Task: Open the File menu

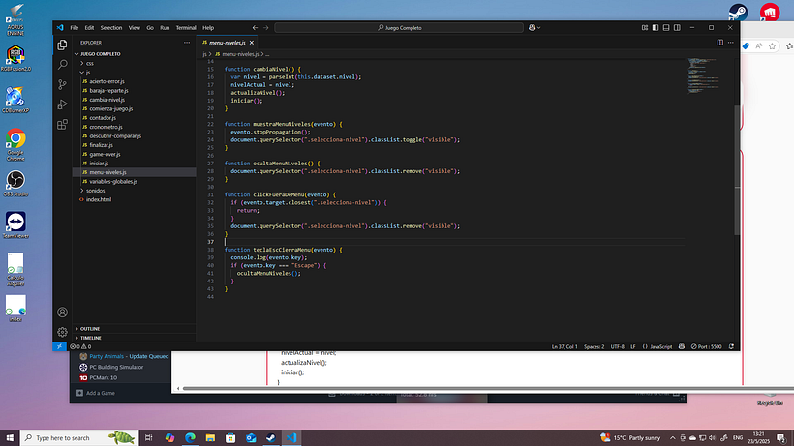Action: [75, 28]
